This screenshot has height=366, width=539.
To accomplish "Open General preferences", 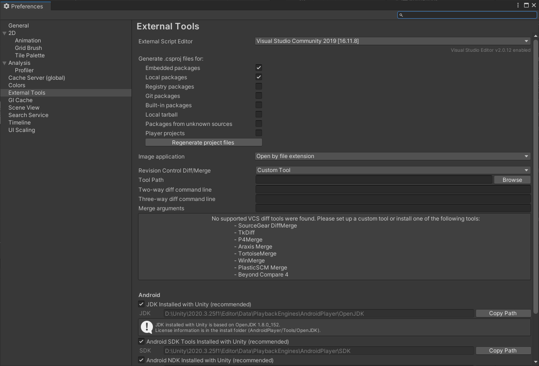I will (19, 26).
